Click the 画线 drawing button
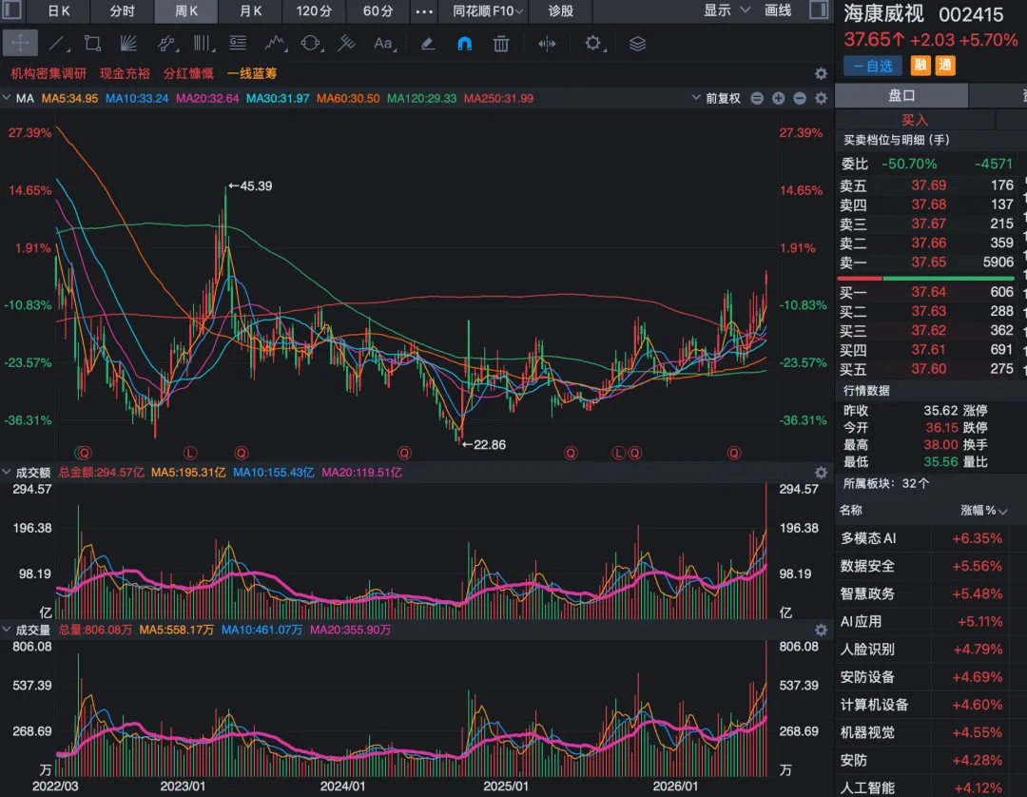 [778, 10]
